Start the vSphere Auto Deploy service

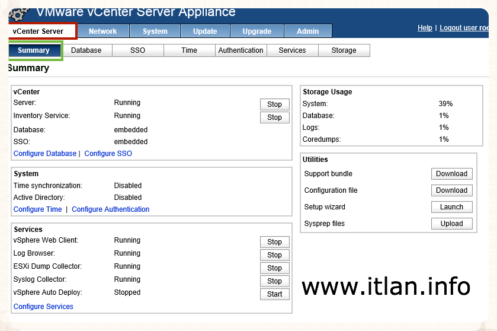[x=274, y=294]
